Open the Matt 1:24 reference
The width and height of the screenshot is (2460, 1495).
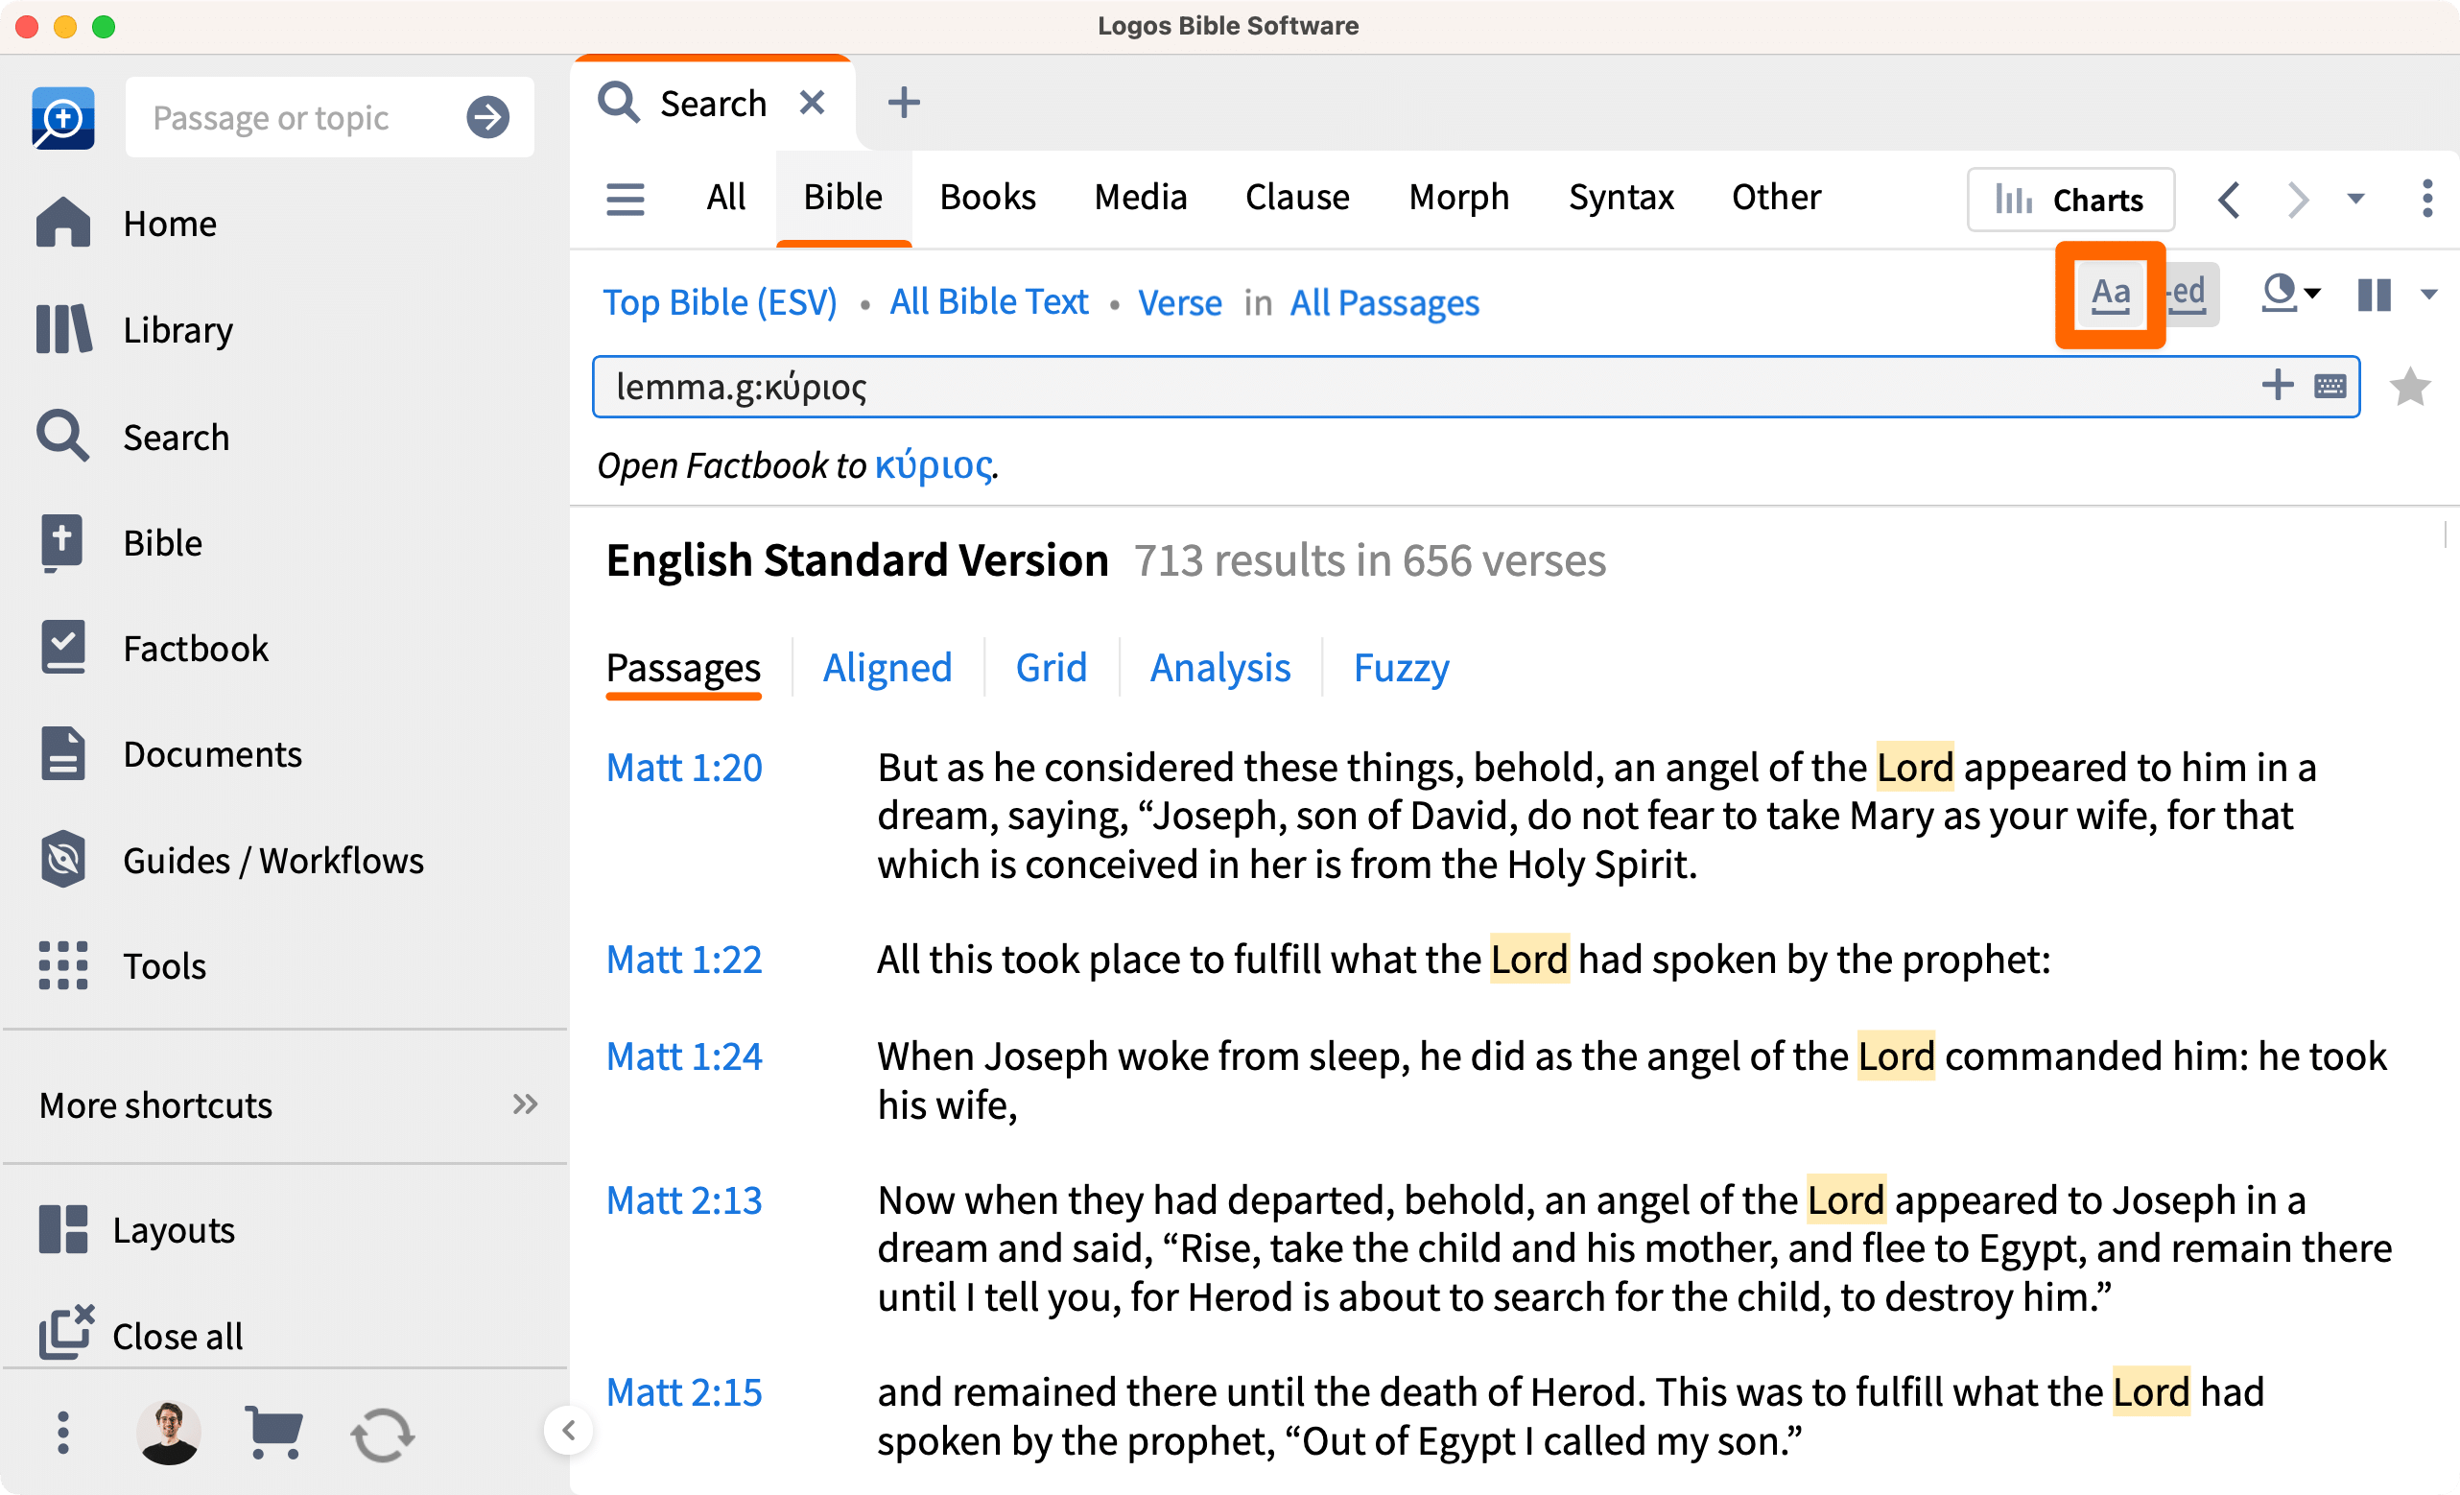pos(684,1056)
